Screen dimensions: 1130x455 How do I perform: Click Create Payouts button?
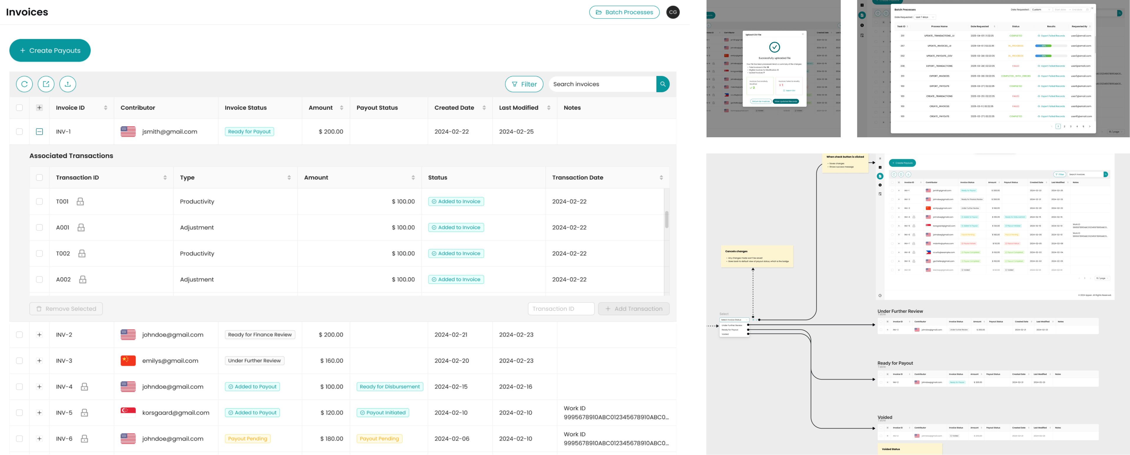50,51
